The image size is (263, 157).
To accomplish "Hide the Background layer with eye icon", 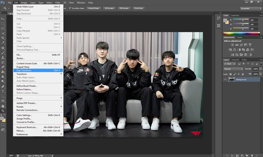I will [x=225, y=79].
